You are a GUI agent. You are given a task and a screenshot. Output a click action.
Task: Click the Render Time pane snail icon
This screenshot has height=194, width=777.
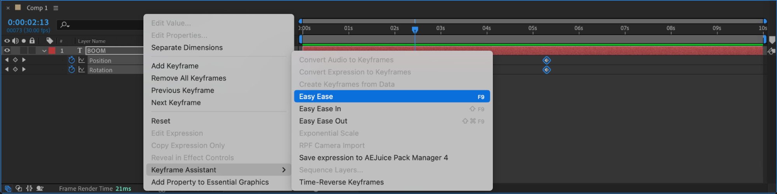(40, 189)
